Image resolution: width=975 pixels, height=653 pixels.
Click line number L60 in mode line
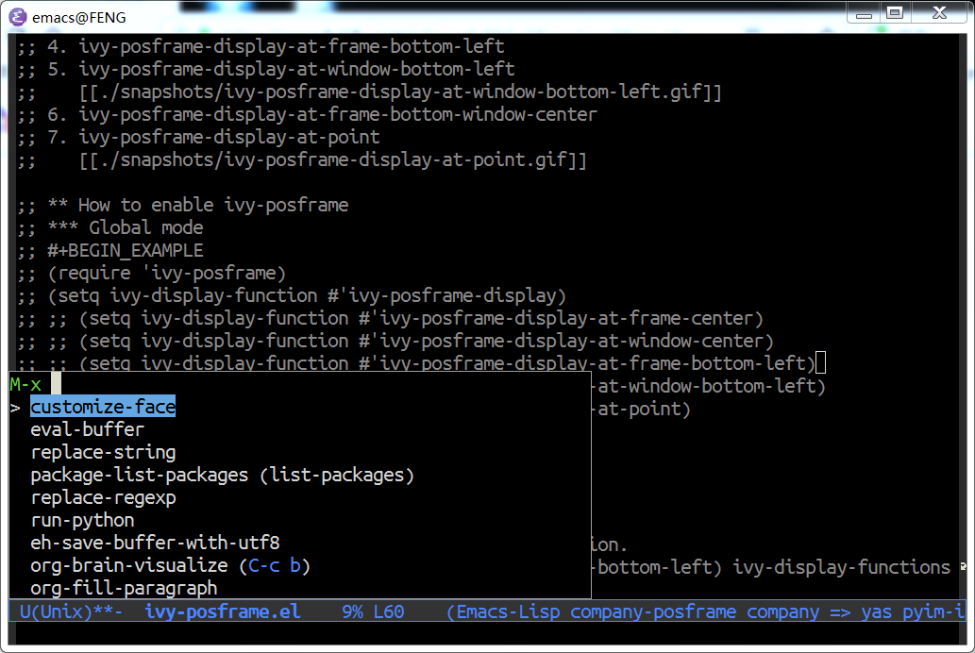(x=389, y=612)
